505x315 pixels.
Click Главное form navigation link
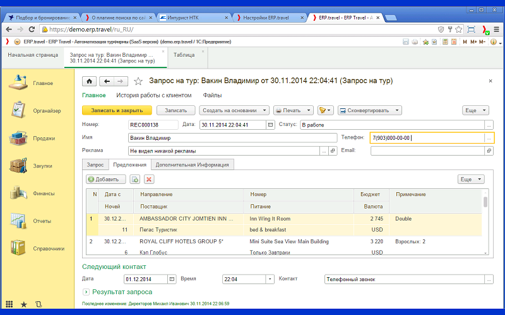pos(93,95)
